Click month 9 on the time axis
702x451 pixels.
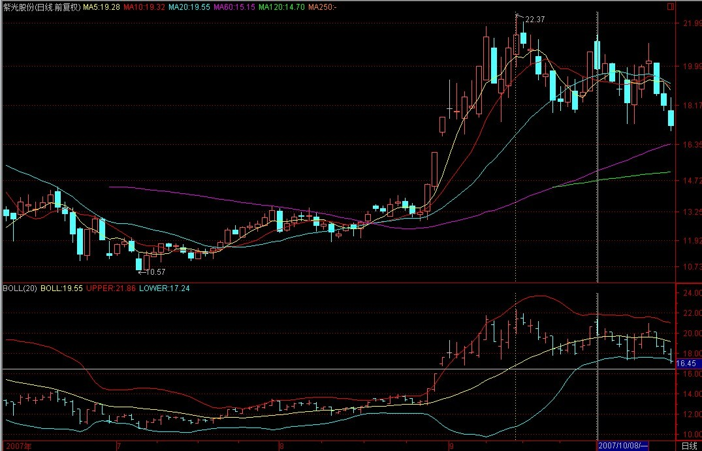pos(451,446)
